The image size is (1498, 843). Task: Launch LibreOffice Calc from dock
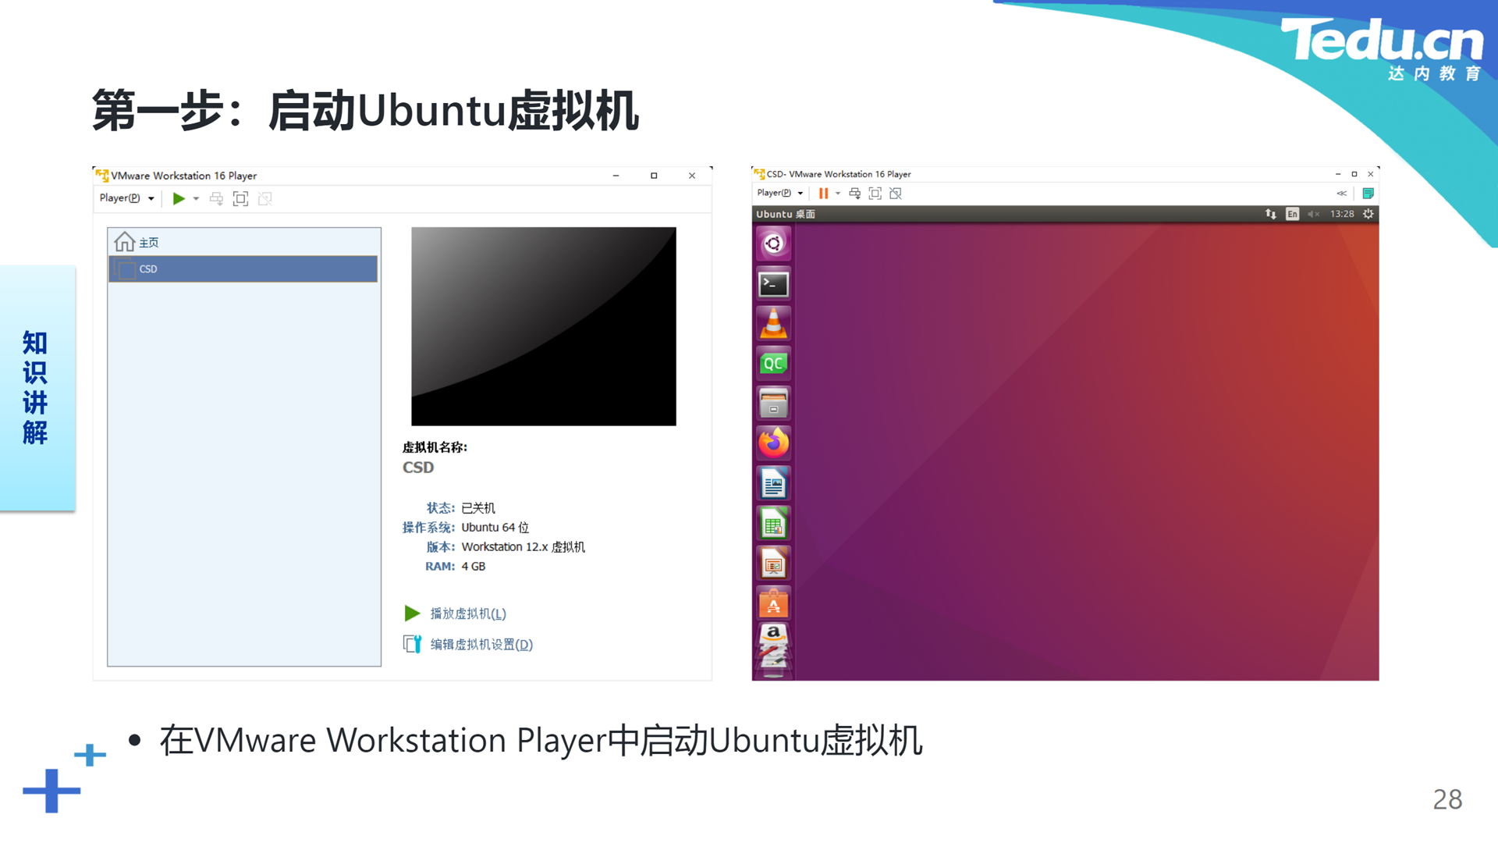click(773, 524)
